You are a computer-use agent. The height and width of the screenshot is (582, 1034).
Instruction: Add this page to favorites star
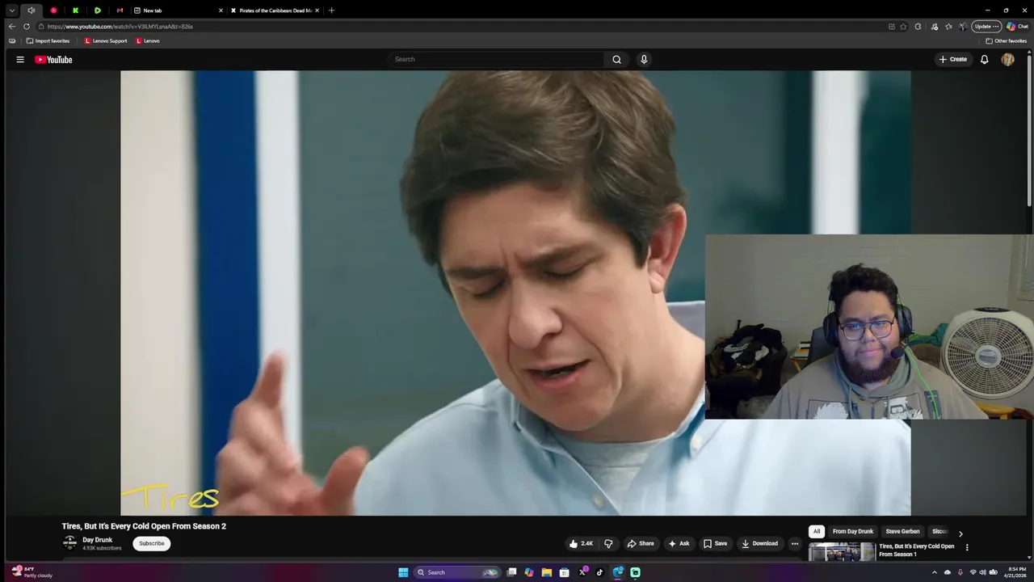[x=903, y=26]
